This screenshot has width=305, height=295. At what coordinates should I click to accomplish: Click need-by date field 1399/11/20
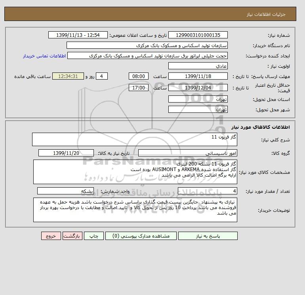[66, 153]
